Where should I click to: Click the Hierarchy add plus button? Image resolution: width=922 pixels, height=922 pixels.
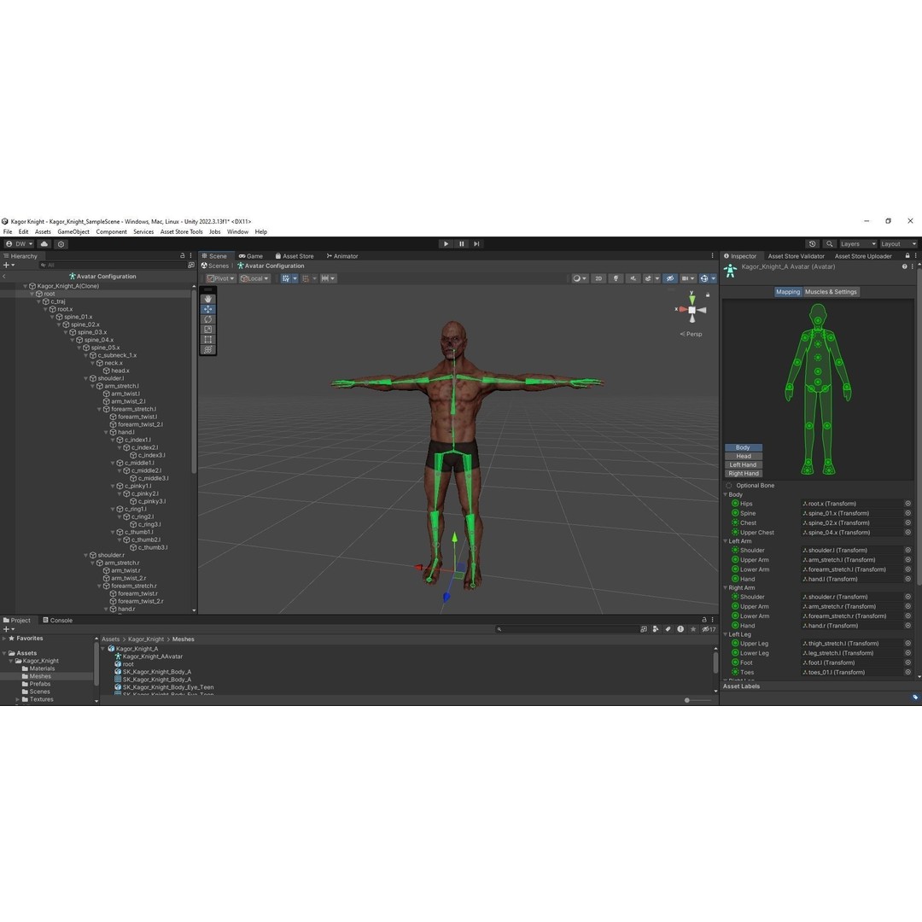tap(7, 266)
